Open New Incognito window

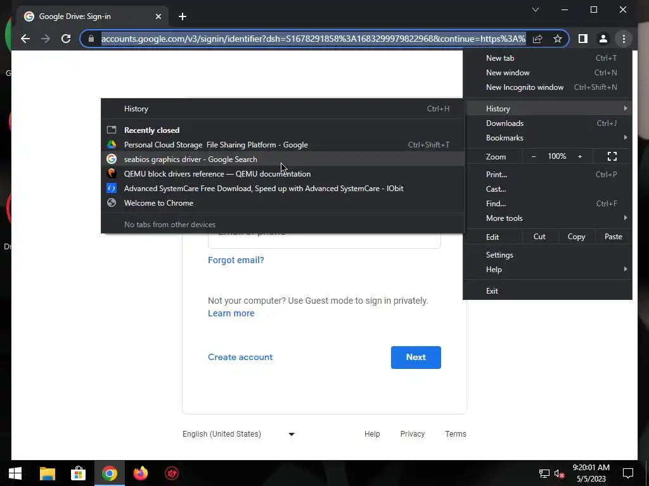pos(548,87)
